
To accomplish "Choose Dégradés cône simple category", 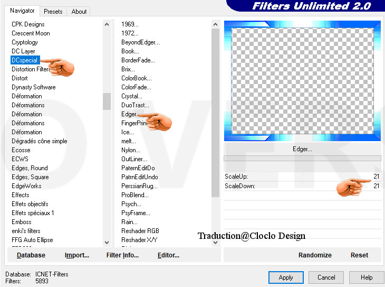I will coord(39,141).
